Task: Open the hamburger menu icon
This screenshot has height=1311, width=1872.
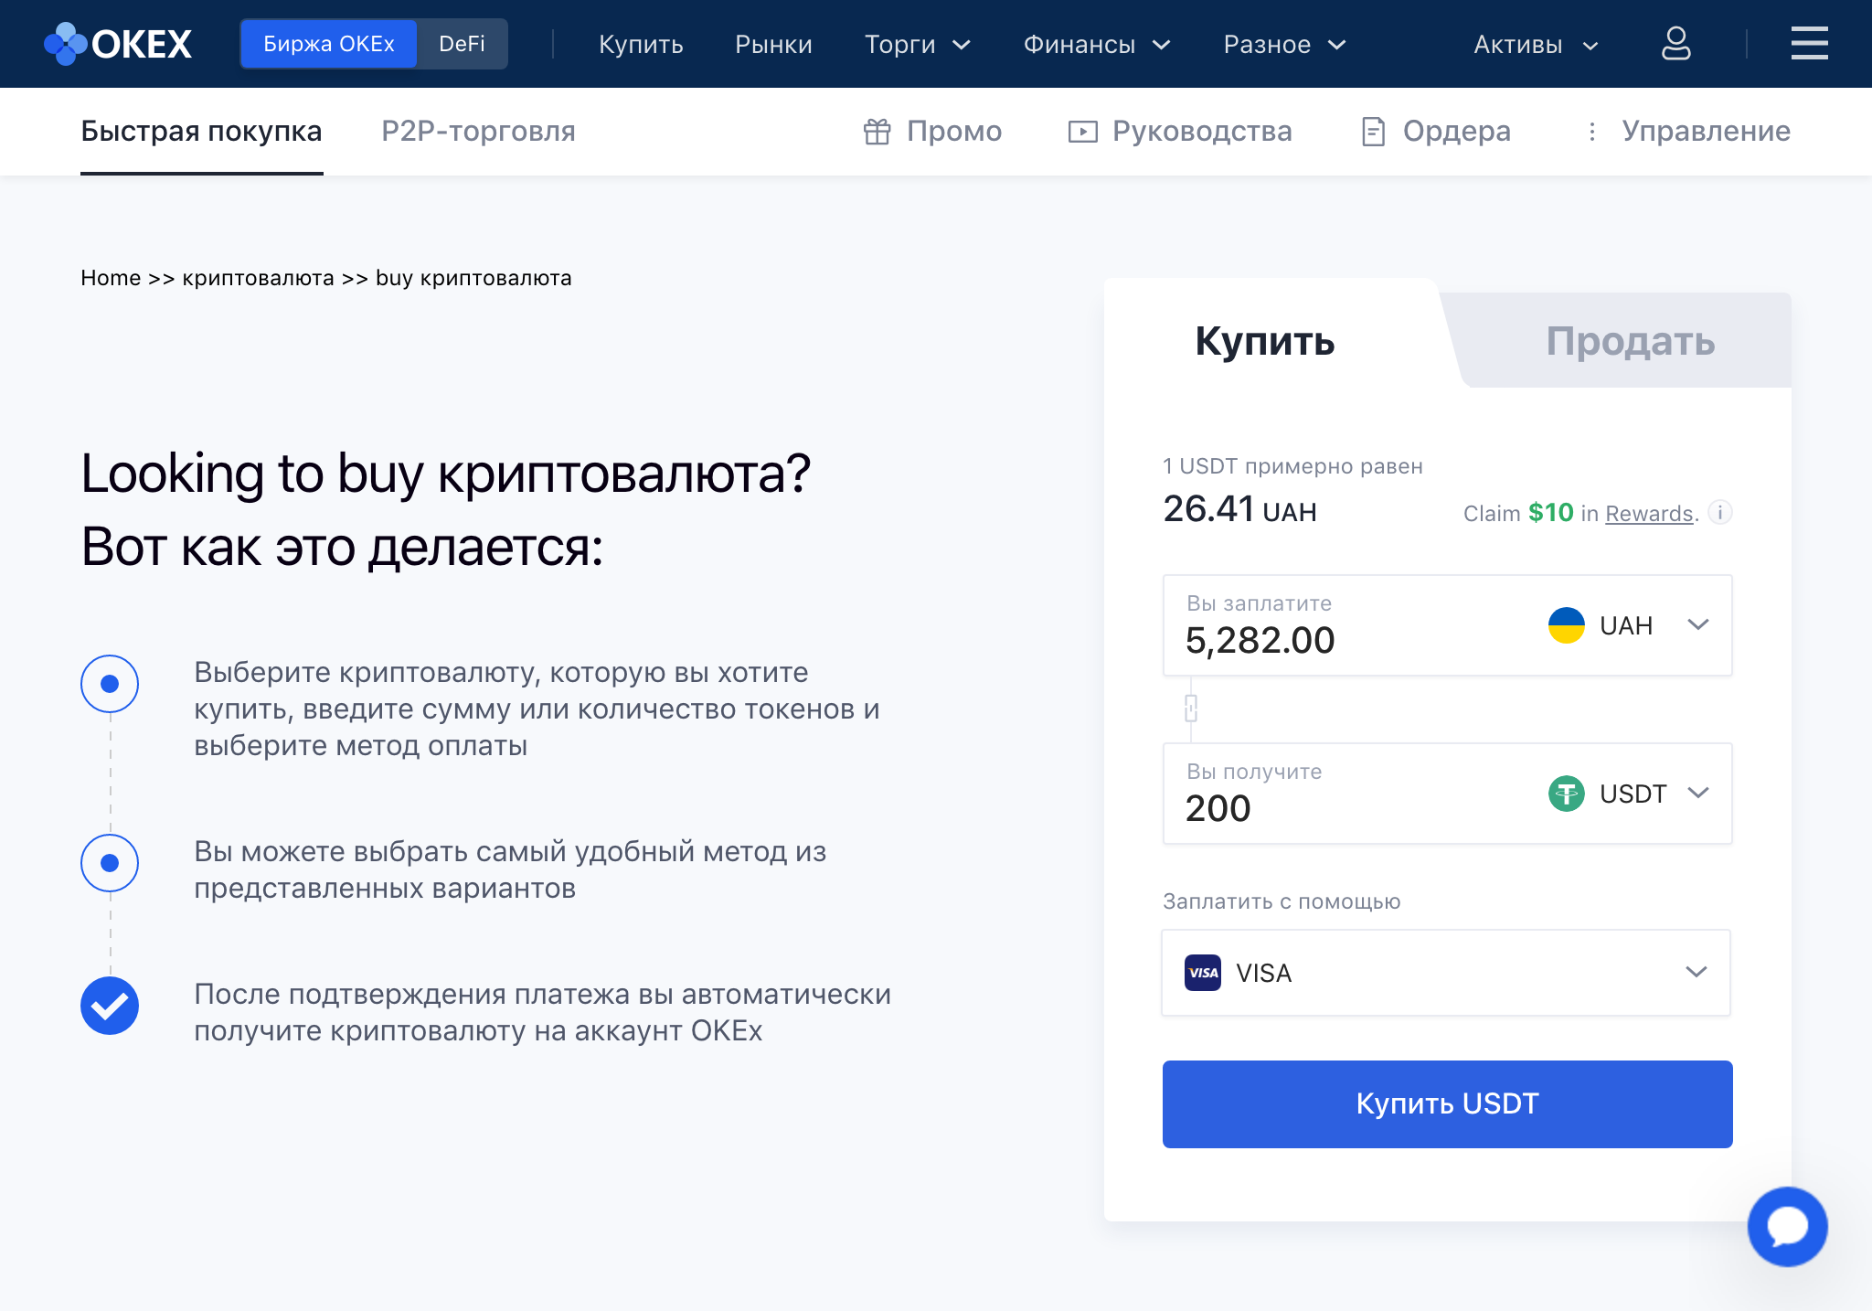Action: point(1809,44)
